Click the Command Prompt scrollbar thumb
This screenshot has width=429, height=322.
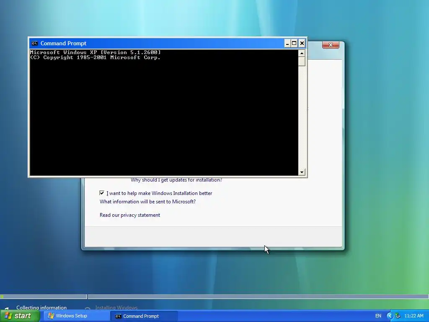[x=302, y=61]
